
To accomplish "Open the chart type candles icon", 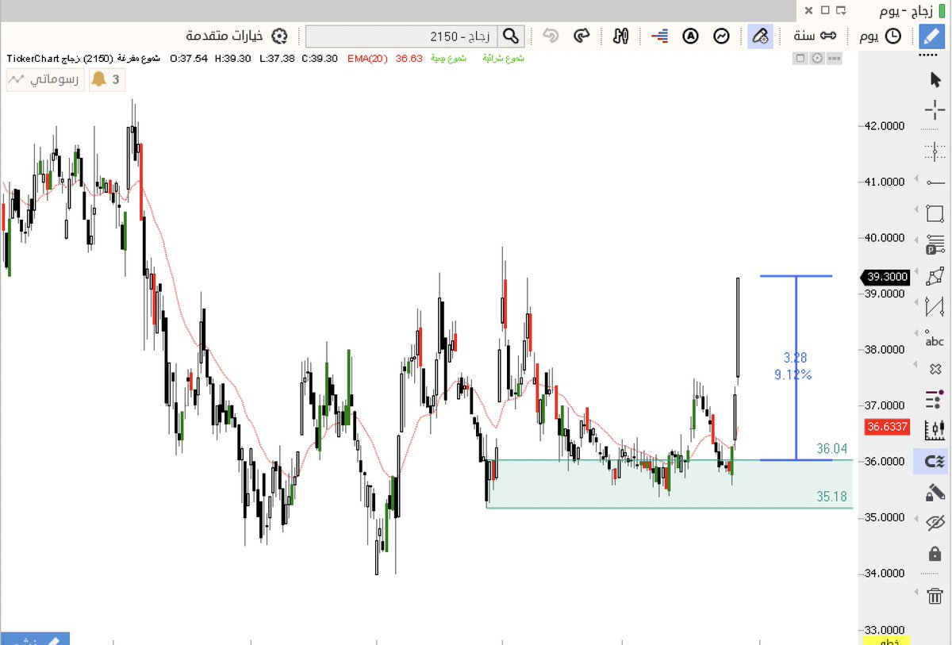I will click(x=621, y=36).
